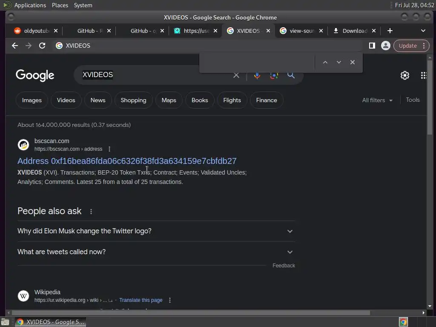Open a new tab with plus icon

390,31
